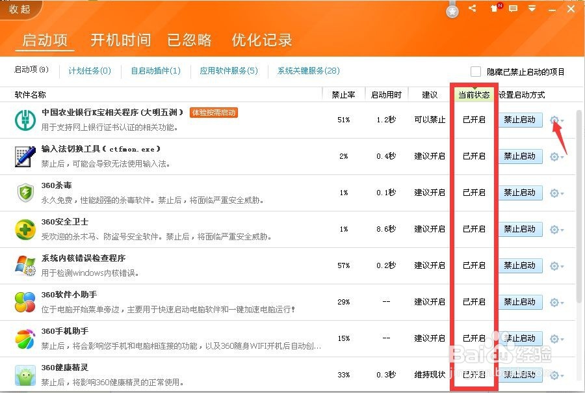585x393 pixels.
Task: Select the 计划任务(0) sub-tab
Action: pos(90,71)
